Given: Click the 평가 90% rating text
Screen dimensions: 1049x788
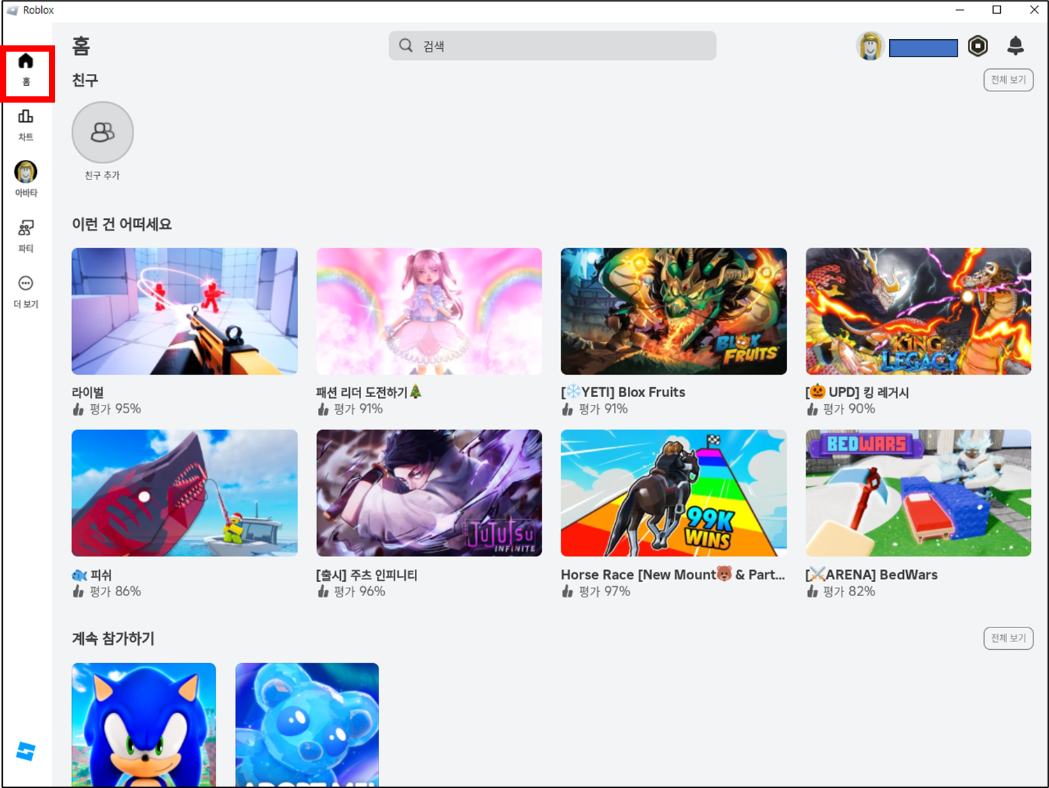Looking at the screenshot, I should [x=849, y=409].
